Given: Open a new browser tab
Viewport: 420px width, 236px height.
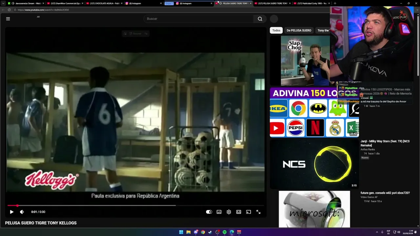Looking at the screenshot, I should [335, 3].
